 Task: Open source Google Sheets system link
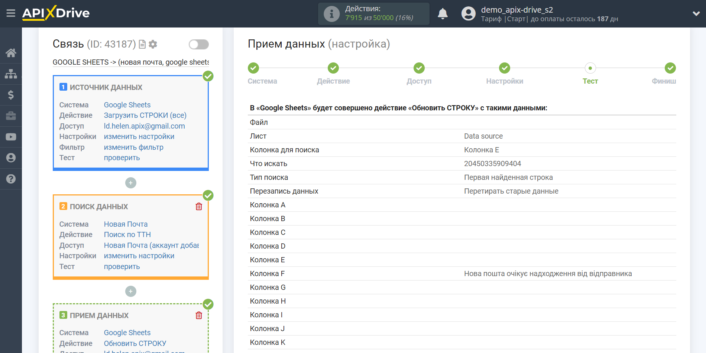pyautogui.click(x=127, y=105)
